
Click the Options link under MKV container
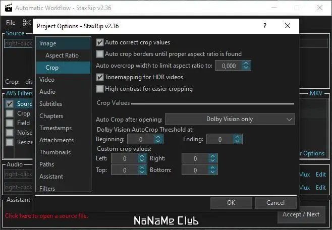(313, 153)
